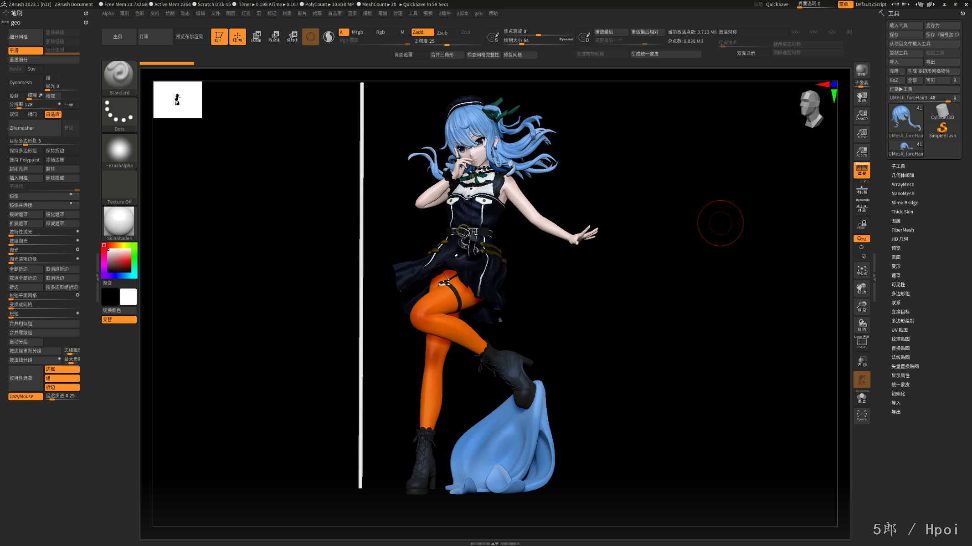Image resolution: width=972 pixels, height=546 pixels.
Task: Expand the UV 贴图 section
Action: (x=900, y=330)
